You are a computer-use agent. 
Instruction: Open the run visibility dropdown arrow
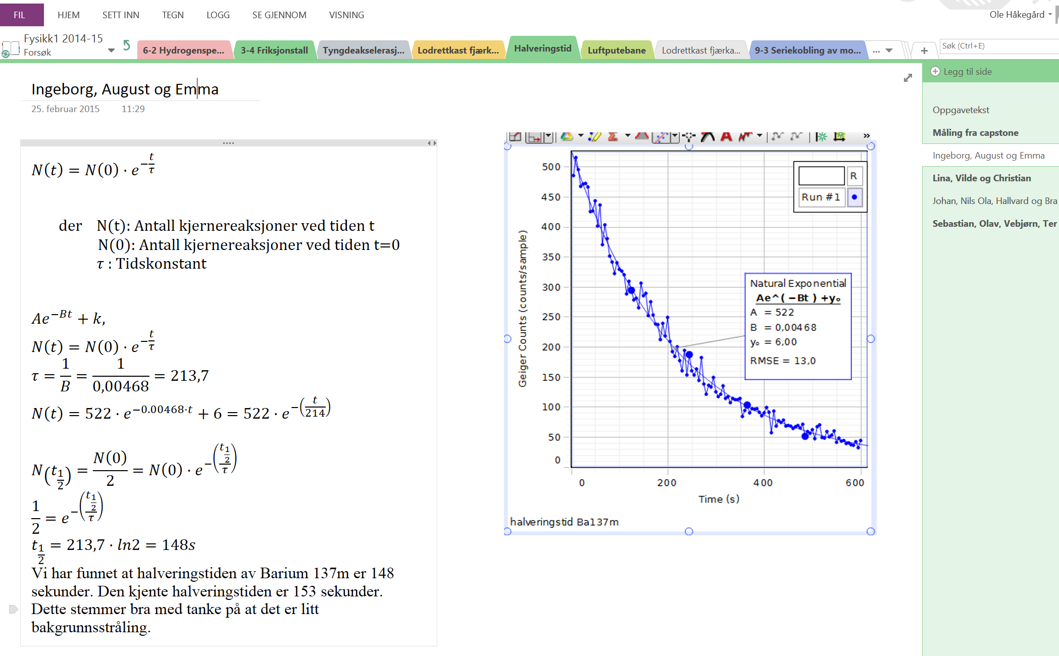[580, 136]
